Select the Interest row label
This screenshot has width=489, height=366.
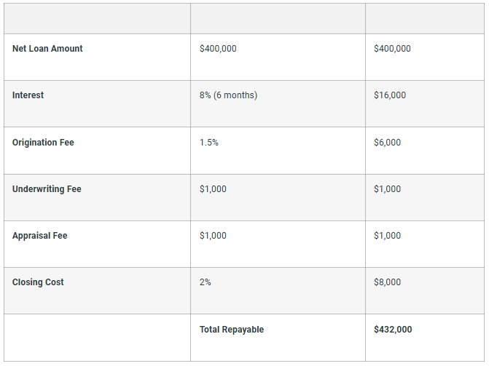[x=28, y=95]
